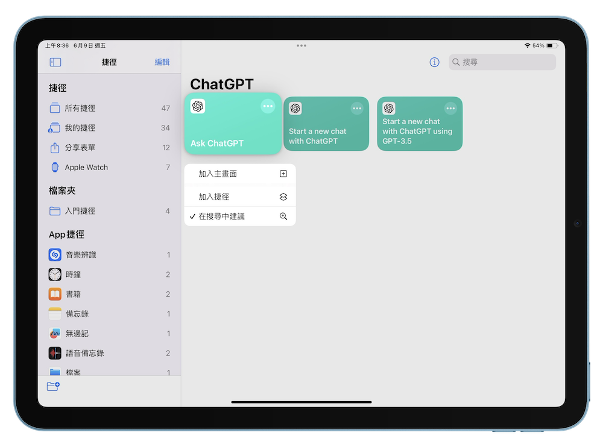Viewport: 603px width, 447px height.
Task: Open 我的捷徑 list
Action: (110, 128)
